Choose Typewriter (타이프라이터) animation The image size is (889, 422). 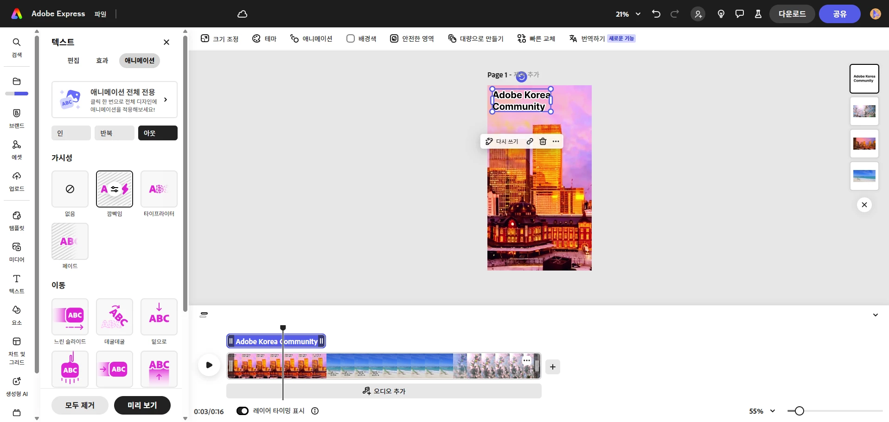[x=159, y=189]
